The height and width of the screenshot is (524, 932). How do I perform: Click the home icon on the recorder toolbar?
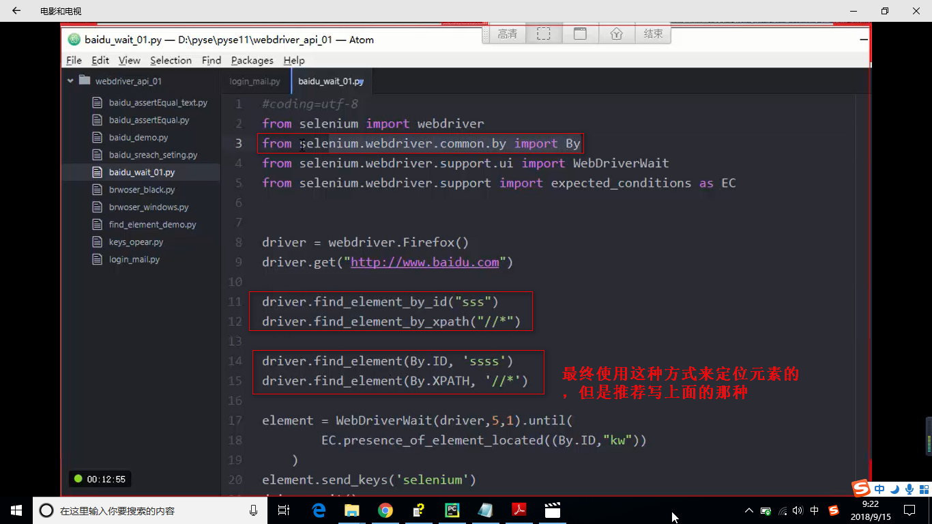tap(617, 33)
